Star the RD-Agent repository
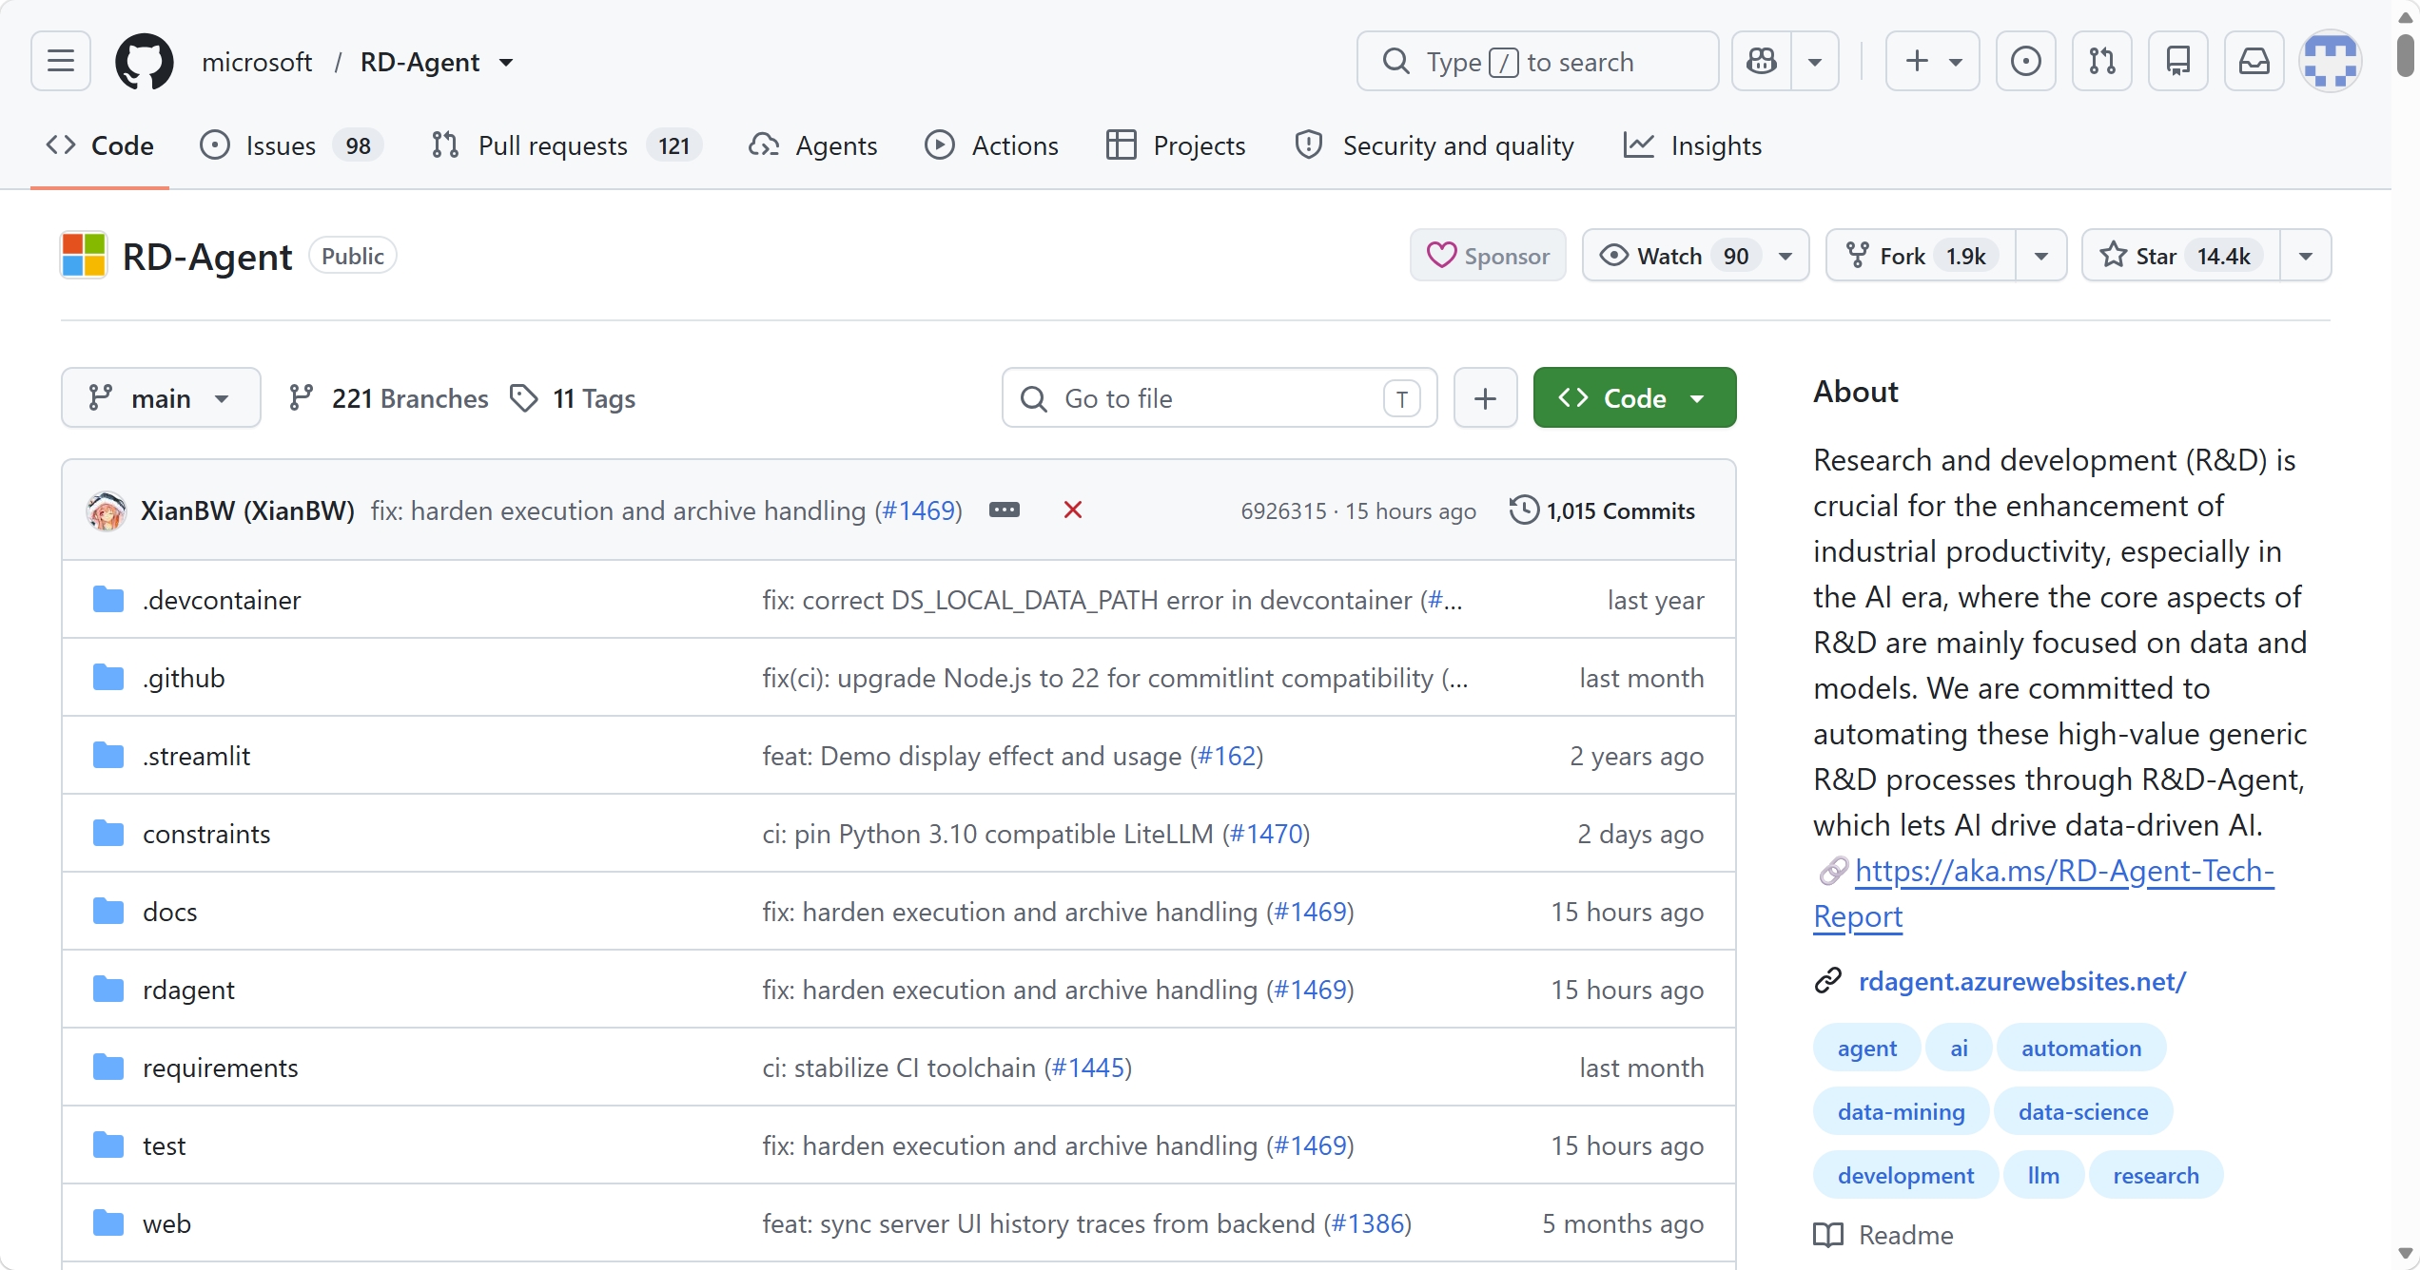This screenshot has height=1270, width=2420. 2180,256
